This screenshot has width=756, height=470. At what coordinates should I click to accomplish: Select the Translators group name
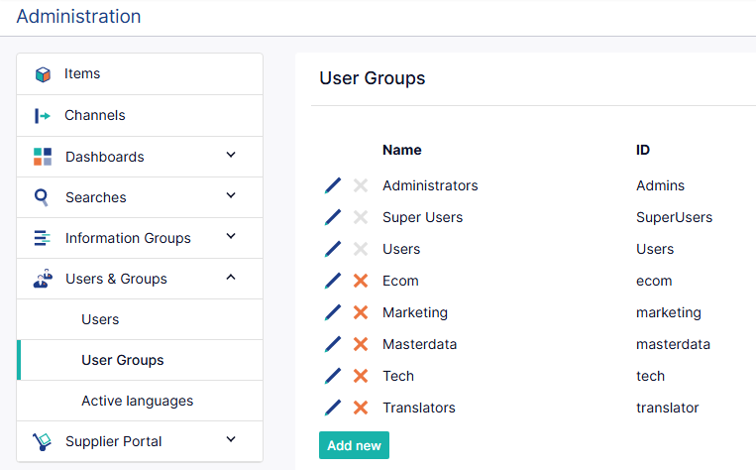pyautogui.click(x=418, y=408)
